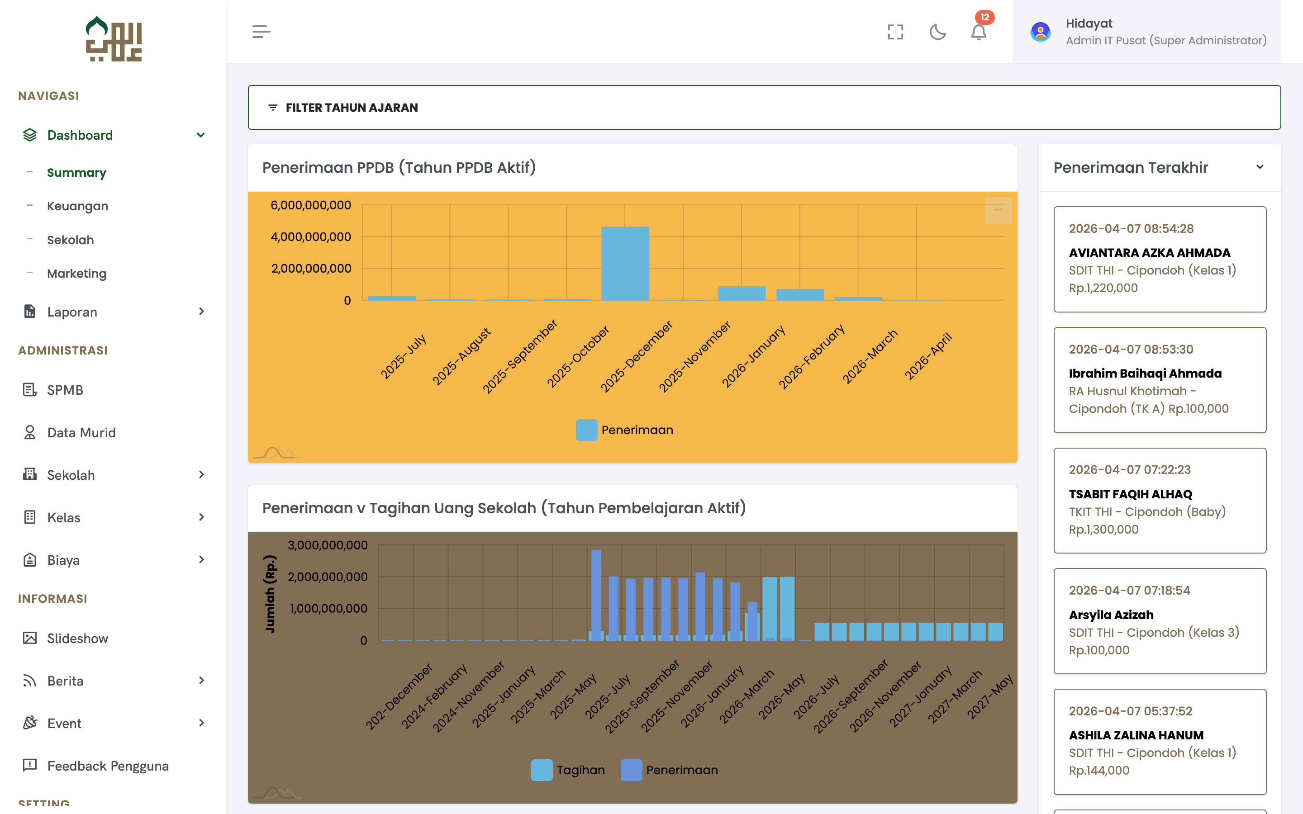Screen dimensions: 1303x814
Task: Expand the FILTER TAHUN AJARAN panel
Action: click(x=764, y=108)
